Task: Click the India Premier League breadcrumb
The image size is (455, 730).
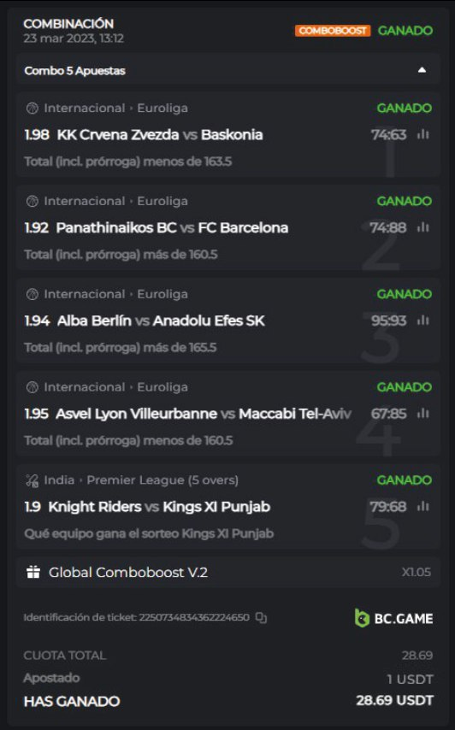Action: click(141, 480)
